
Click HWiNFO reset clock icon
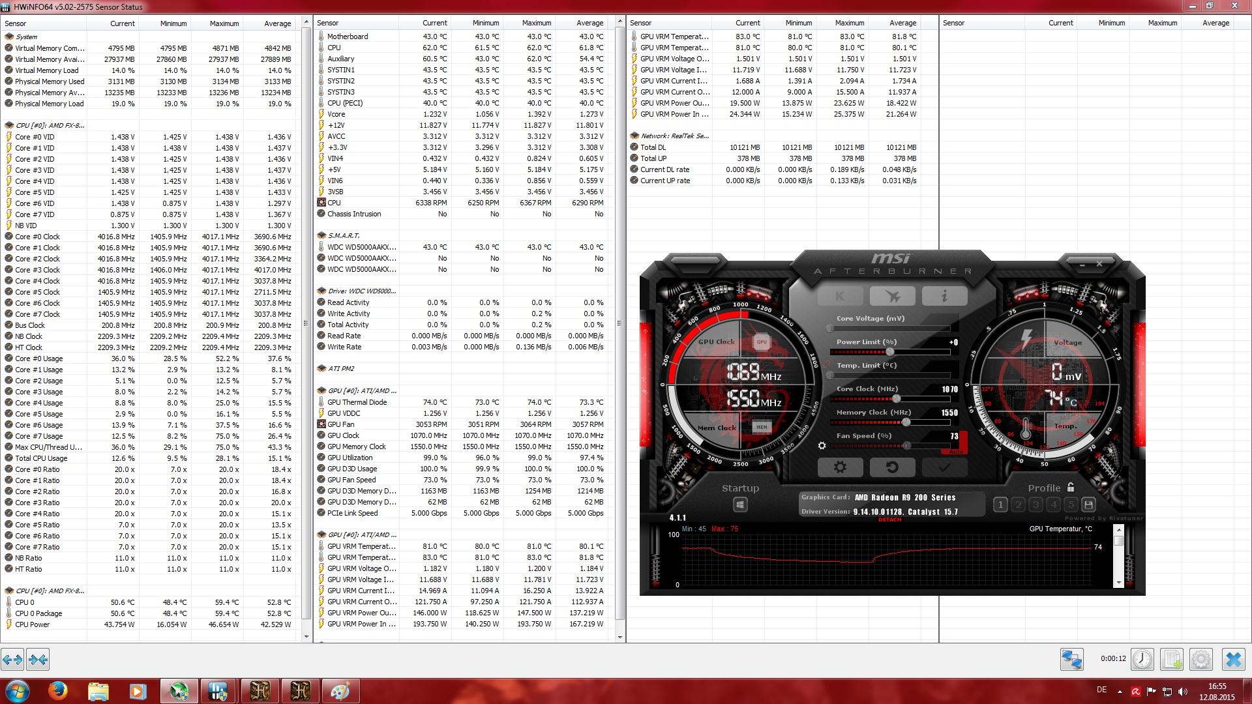(x=1142, y=660)
